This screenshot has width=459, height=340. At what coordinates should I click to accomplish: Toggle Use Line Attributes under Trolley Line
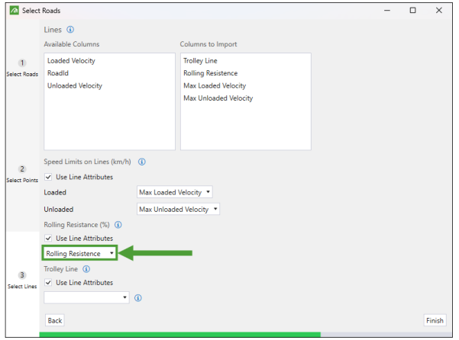pyautogui.click(x=48, y=283)
